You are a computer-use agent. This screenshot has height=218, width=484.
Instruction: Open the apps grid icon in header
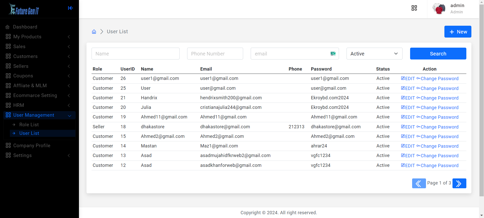[x=414, y=8]
